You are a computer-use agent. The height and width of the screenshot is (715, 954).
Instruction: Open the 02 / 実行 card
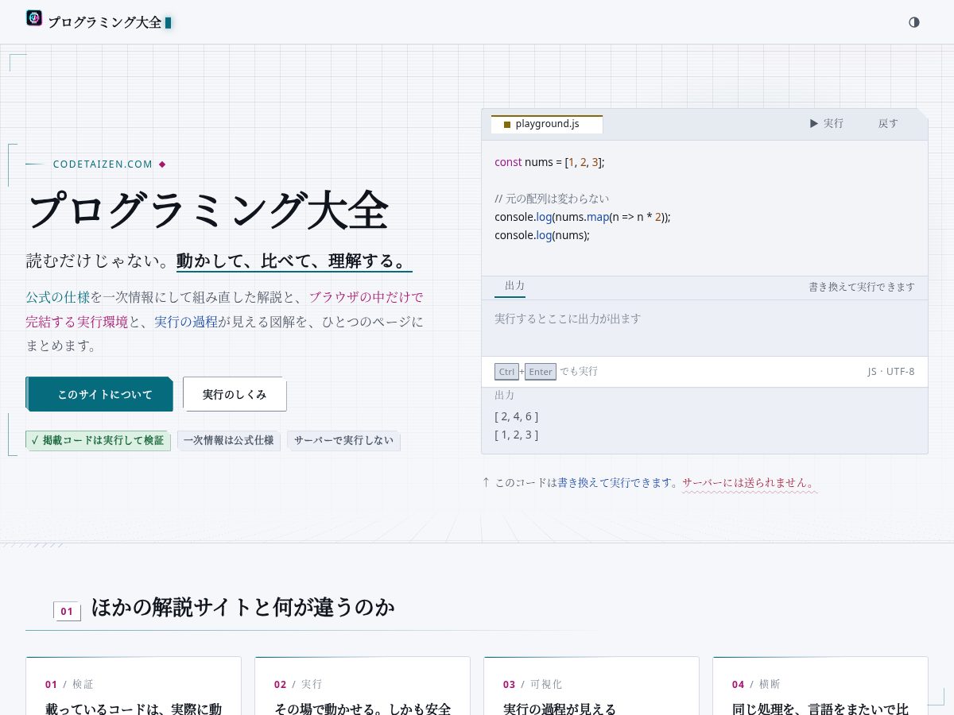363,686
